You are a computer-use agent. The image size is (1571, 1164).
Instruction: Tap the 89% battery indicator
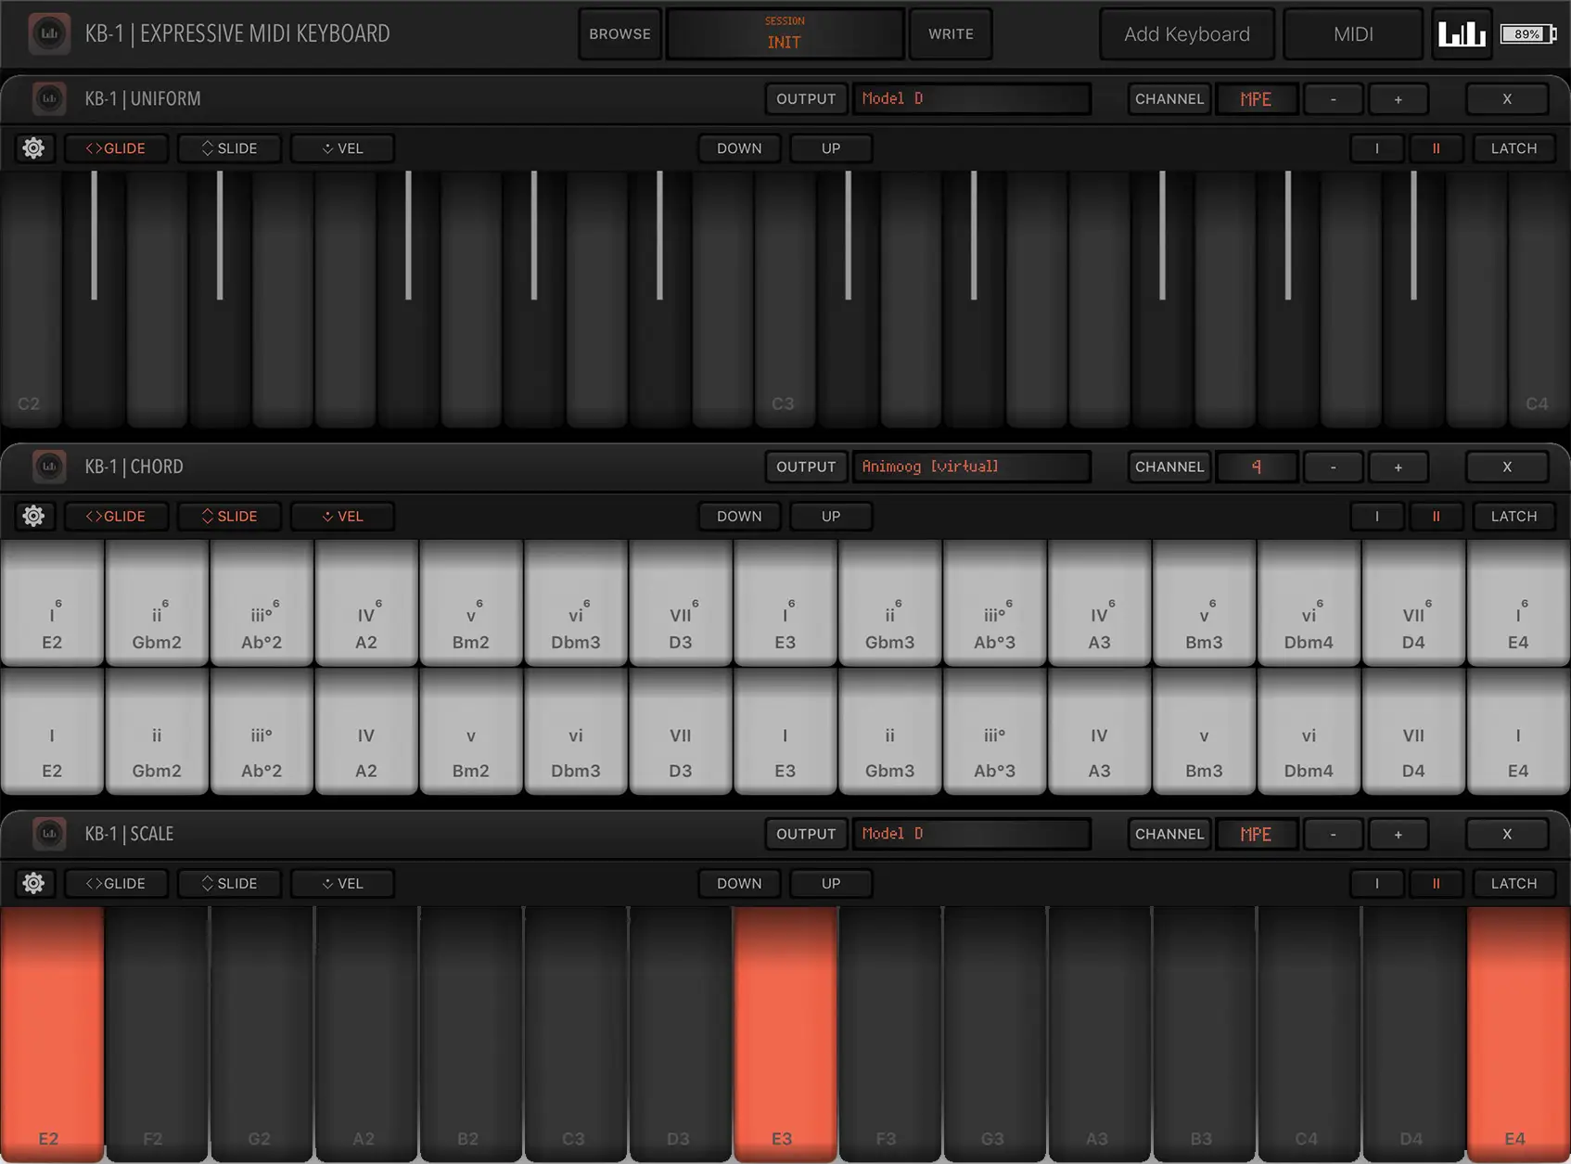click(1528, 34)
